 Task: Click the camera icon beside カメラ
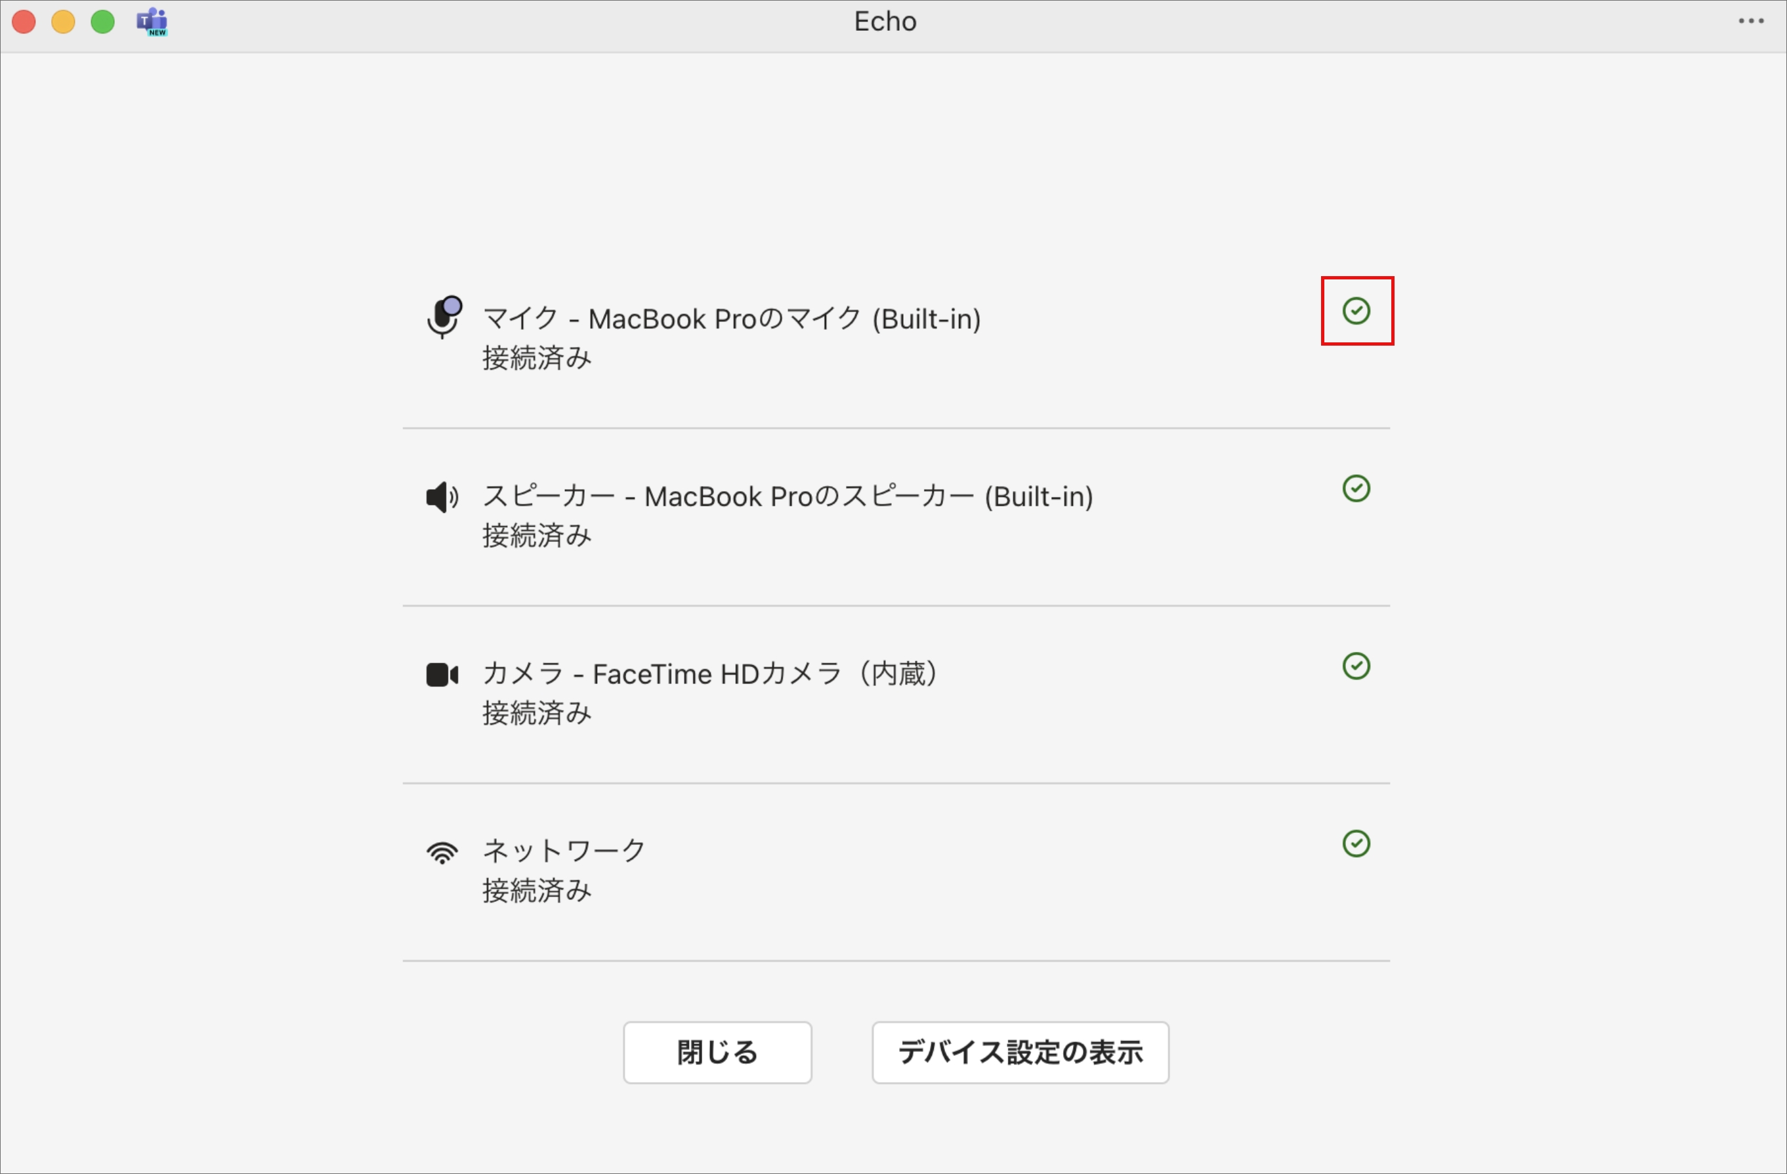coord(442,674)
